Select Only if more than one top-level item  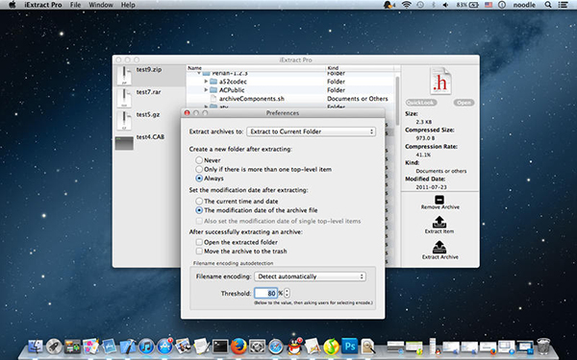(199, 169)
